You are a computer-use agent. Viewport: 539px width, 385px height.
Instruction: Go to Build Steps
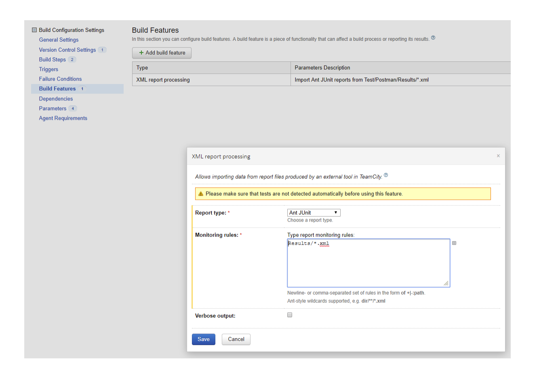pos(52,60)
